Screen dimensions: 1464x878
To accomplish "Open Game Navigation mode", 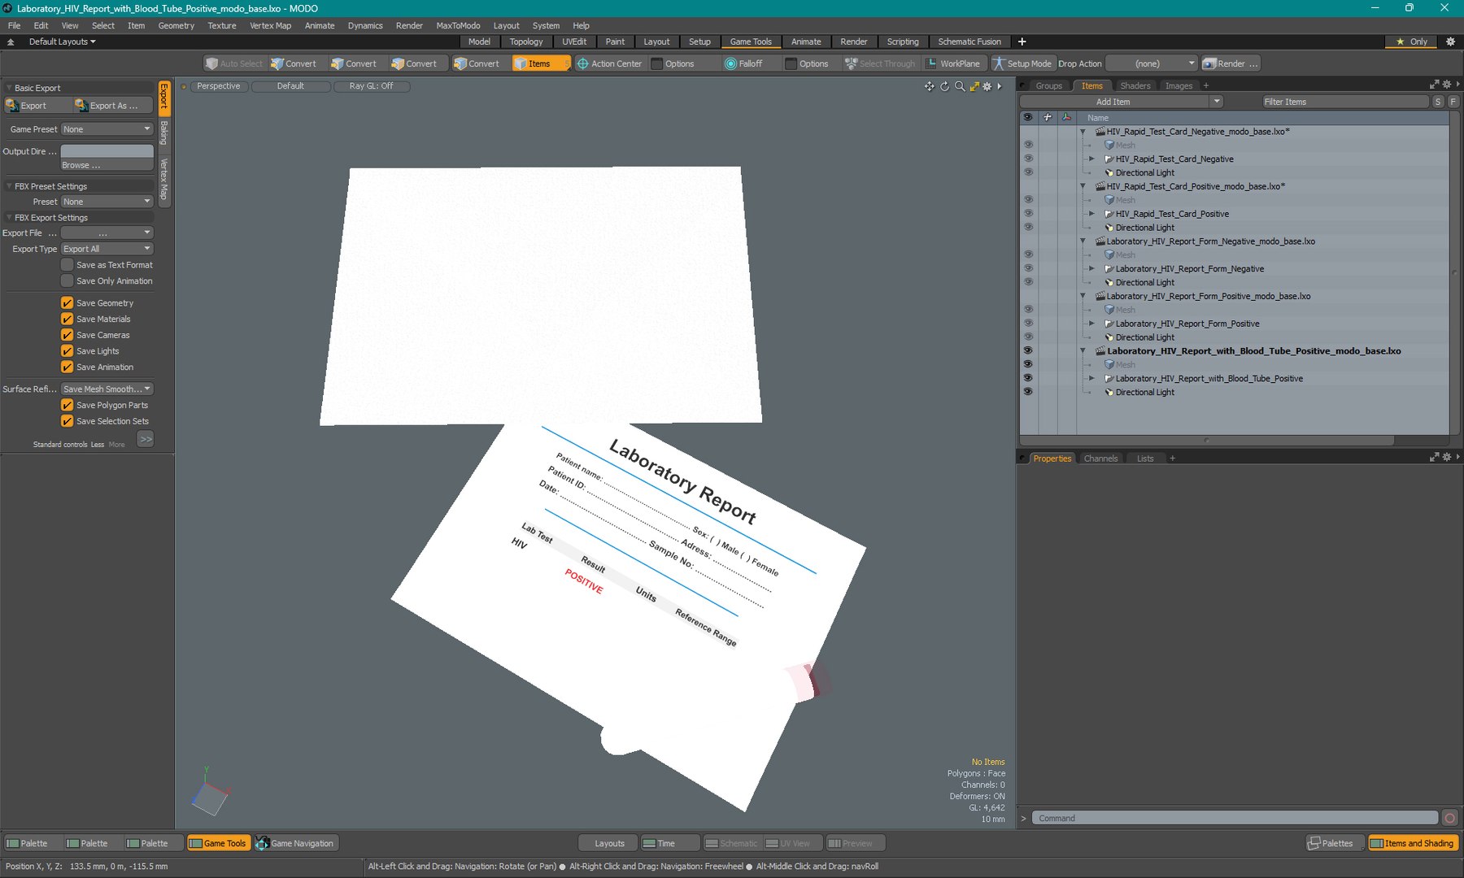I will 294,843.
